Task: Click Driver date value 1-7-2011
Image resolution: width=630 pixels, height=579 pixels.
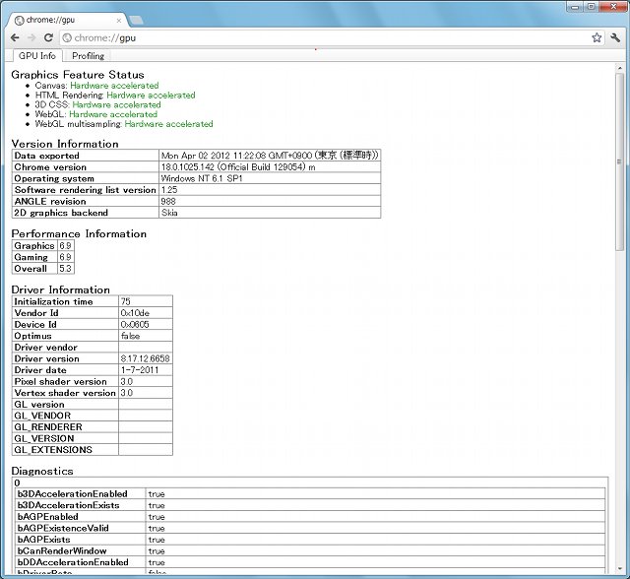Action: click(146, 370)
